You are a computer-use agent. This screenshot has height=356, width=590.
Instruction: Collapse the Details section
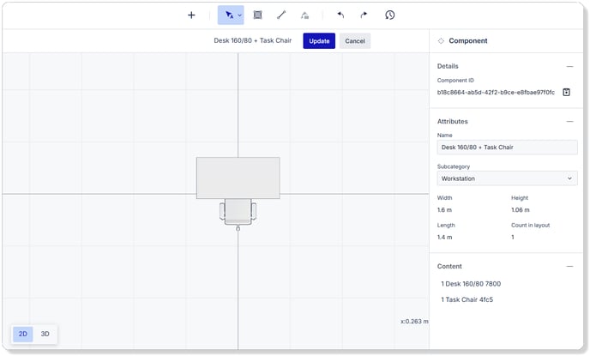click(x=569, y=66)
